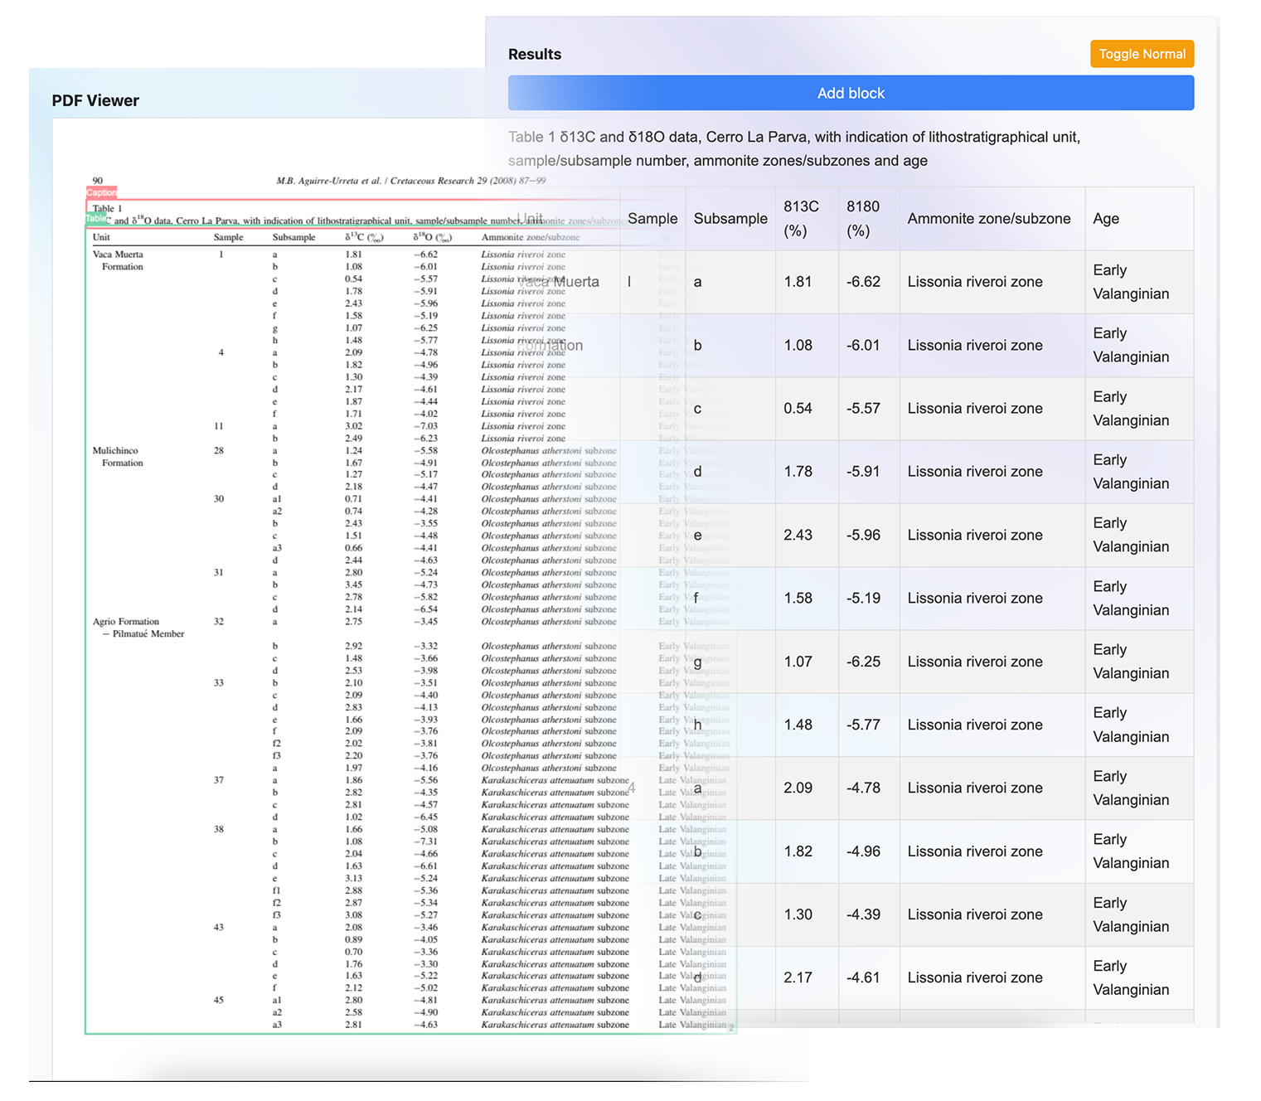Click the PDF page header journal citation
The height and width of the screenshot is (1101, 1261).
pyautogui.click(x=411, y=180)
